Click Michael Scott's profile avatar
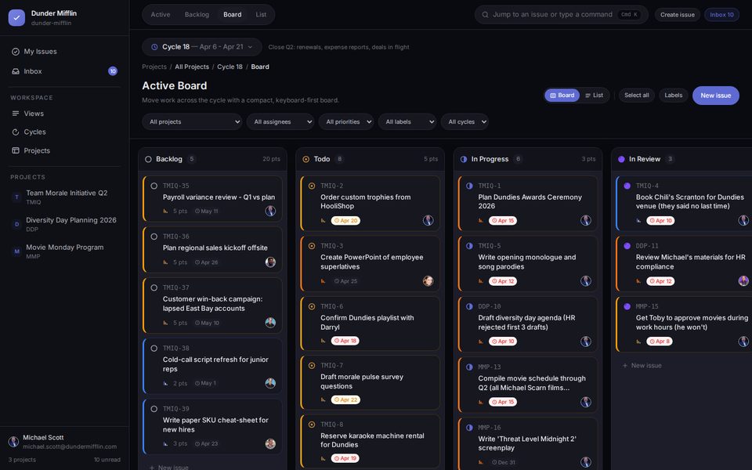 [x=13, y=442]
